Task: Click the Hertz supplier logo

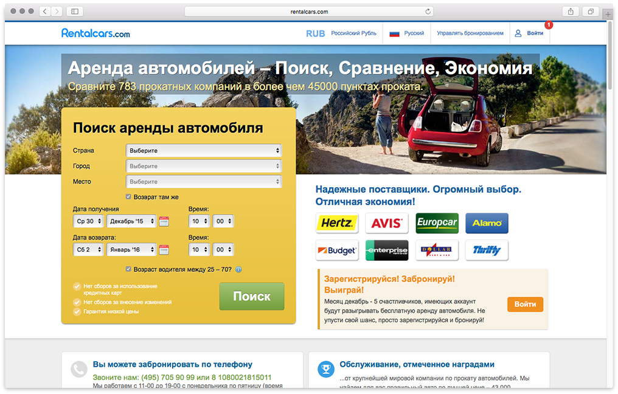Action: [337, 223]
